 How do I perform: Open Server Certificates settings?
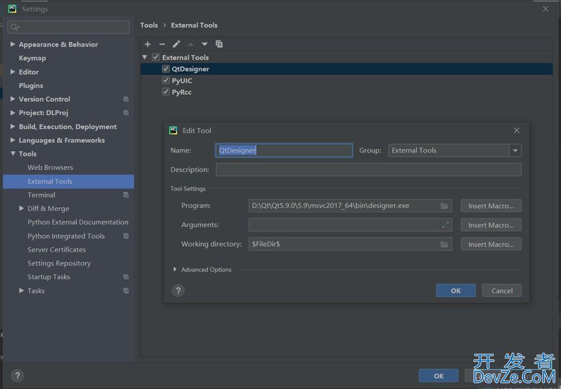(x=57, y=249)
